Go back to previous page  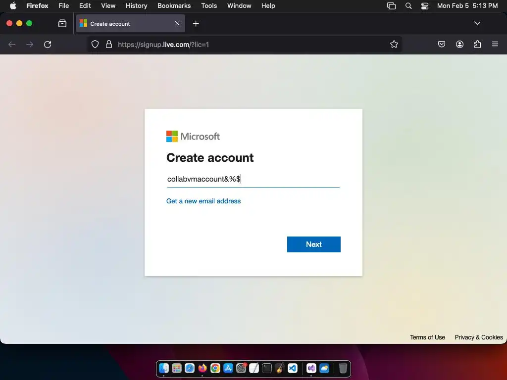tap(12, 44)
